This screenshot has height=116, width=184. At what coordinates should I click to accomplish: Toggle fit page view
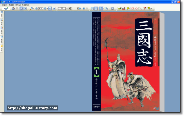[50, 8]
